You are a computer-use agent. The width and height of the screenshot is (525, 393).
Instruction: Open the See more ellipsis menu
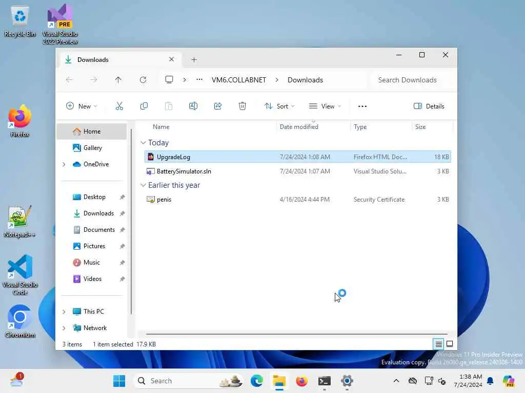point(362,106)
